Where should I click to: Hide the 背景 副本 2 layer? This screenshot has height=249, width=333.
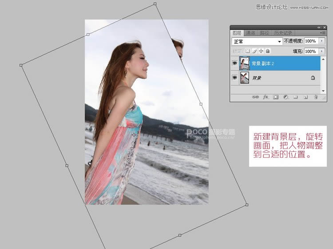[x=234, y=63]
